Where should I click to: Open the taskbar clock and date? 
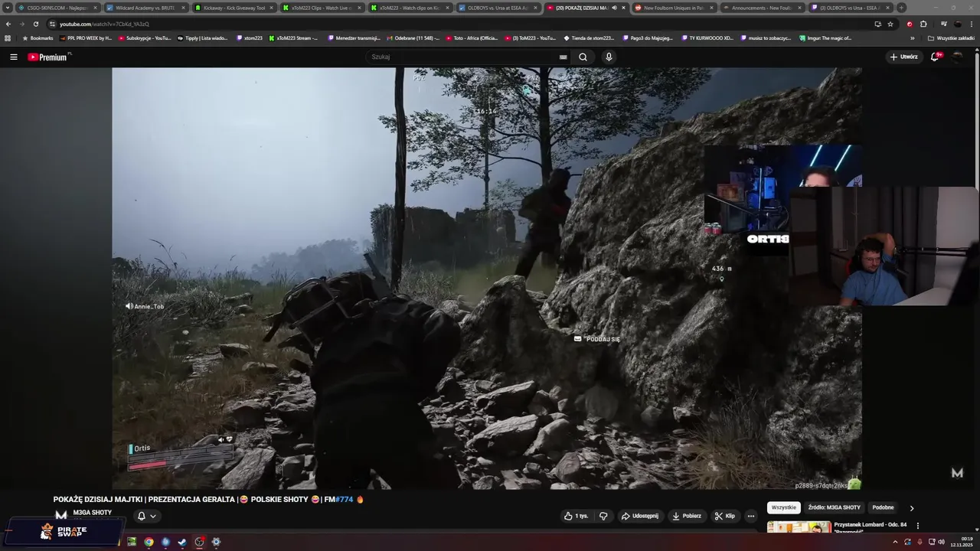click(962, 542)
